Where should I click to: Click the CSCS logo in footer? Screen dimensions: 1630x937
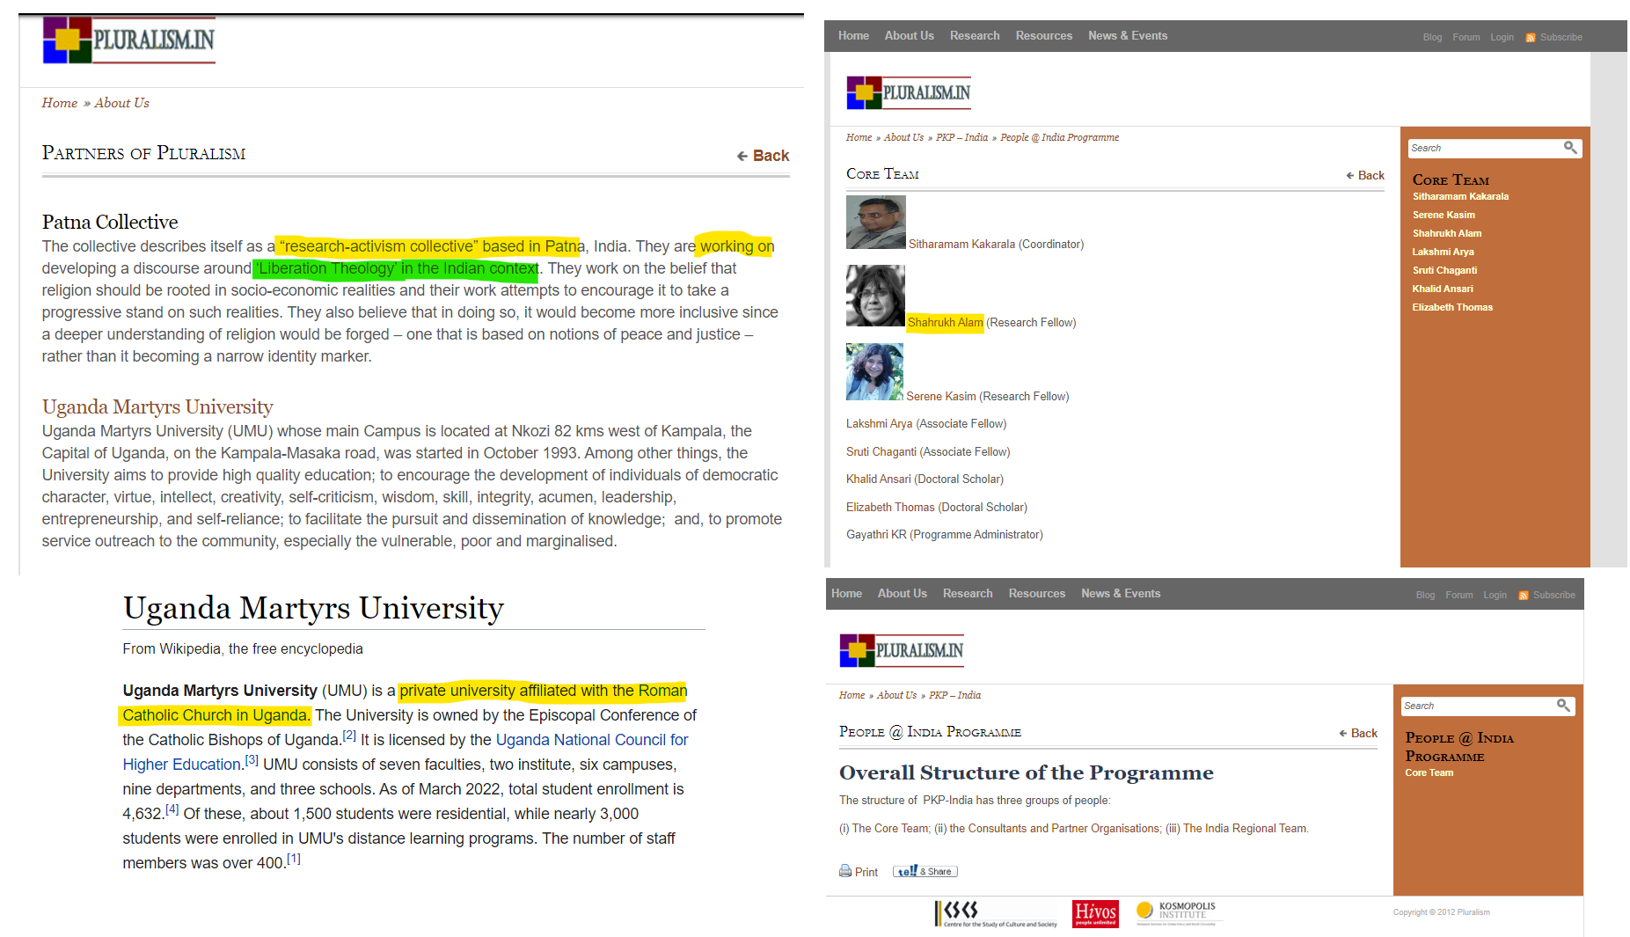tap(995, 913)
